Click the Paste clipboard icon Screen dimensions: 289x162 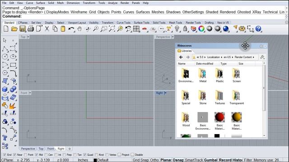(63, 29)
